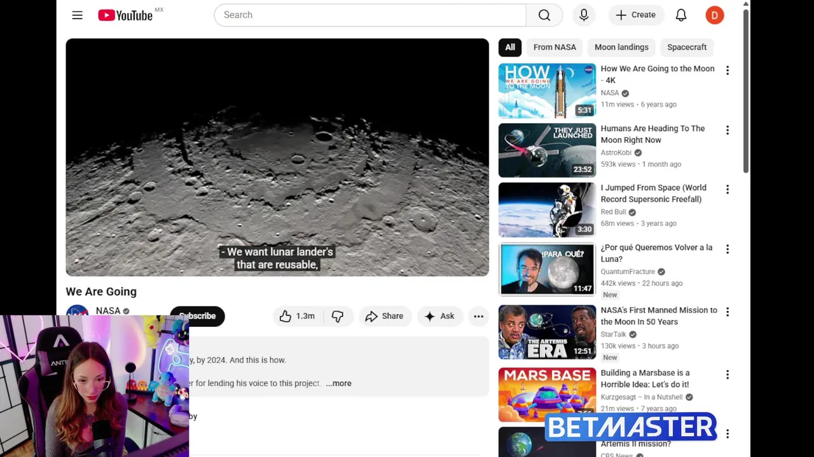Visit the QuantumFracture channel name
This screenshot has width=814, height=457.
pyautogui.click(x=628, y=272)
